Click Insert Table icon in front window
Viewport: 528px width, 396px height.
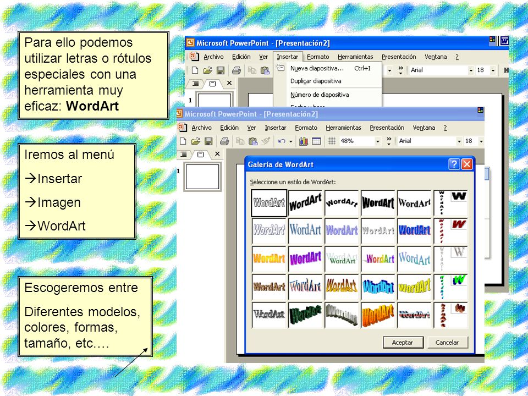pyautogui.click(x=316, y=141)
